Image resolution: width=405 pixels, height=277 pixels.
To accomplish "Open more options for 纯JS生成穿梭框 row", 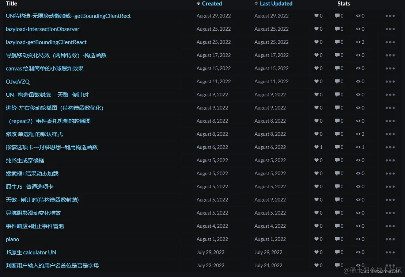I will click(390, 160).
